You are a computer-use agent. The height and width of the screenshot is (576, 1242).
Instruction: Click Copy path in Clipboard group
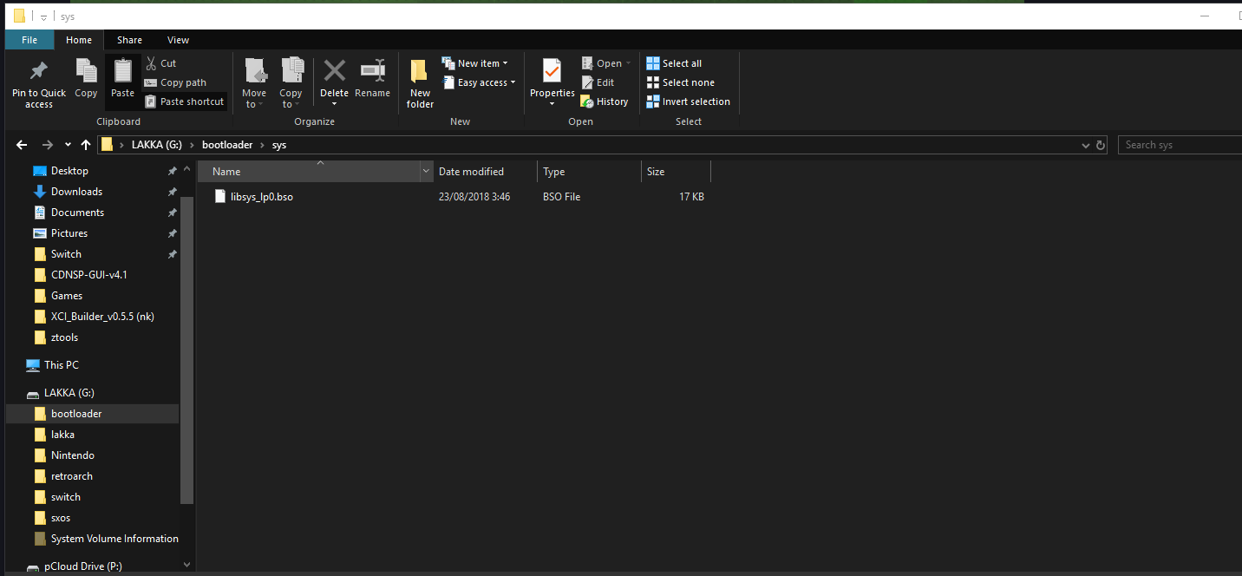pos(175,82)
